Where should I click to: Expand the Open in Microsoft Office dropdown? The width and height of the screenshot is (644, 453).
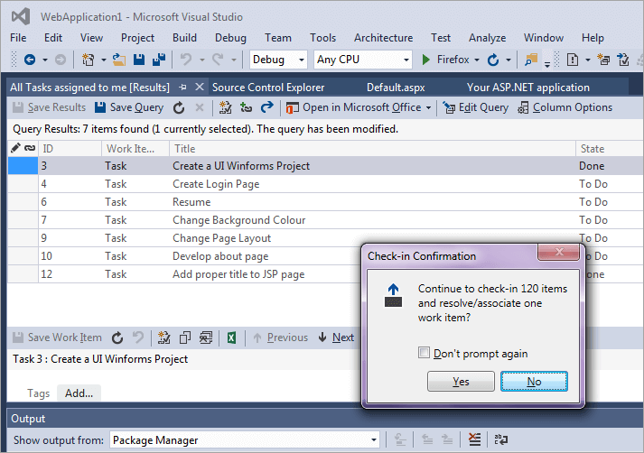click(428, 108)
